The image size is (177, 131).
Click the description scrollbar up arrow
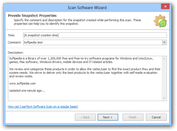[164, 59]
